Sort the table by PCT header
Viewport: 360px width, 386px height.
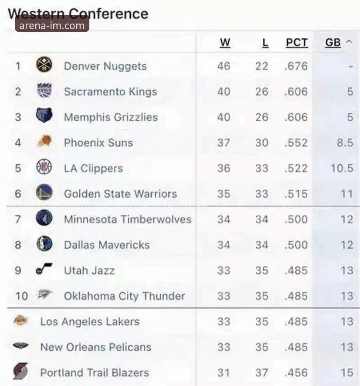point(296,43)
